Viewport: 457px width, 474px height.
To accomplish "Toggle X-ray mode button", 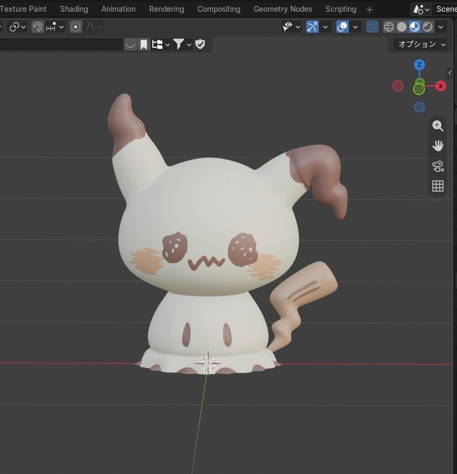I will [372, 27].
